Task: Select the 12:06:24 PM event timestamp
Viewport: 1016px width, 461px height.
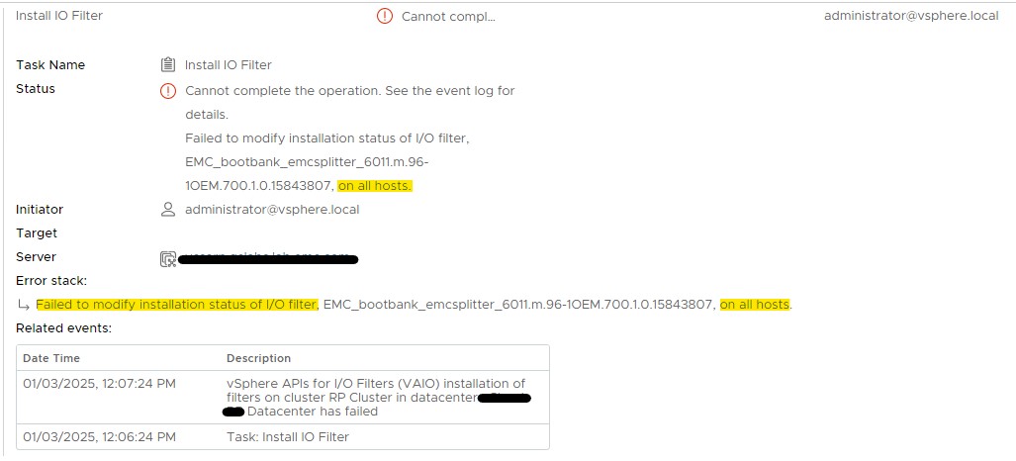Action: [x=99, y=436]
